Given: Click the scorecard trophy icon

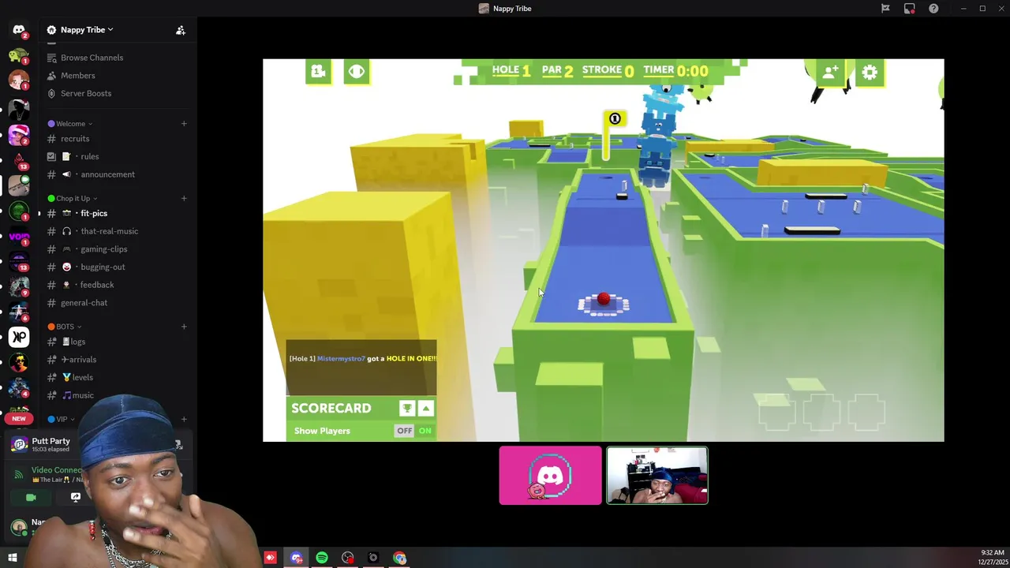Looking at the screenshot, I should [x=407, y=408].
